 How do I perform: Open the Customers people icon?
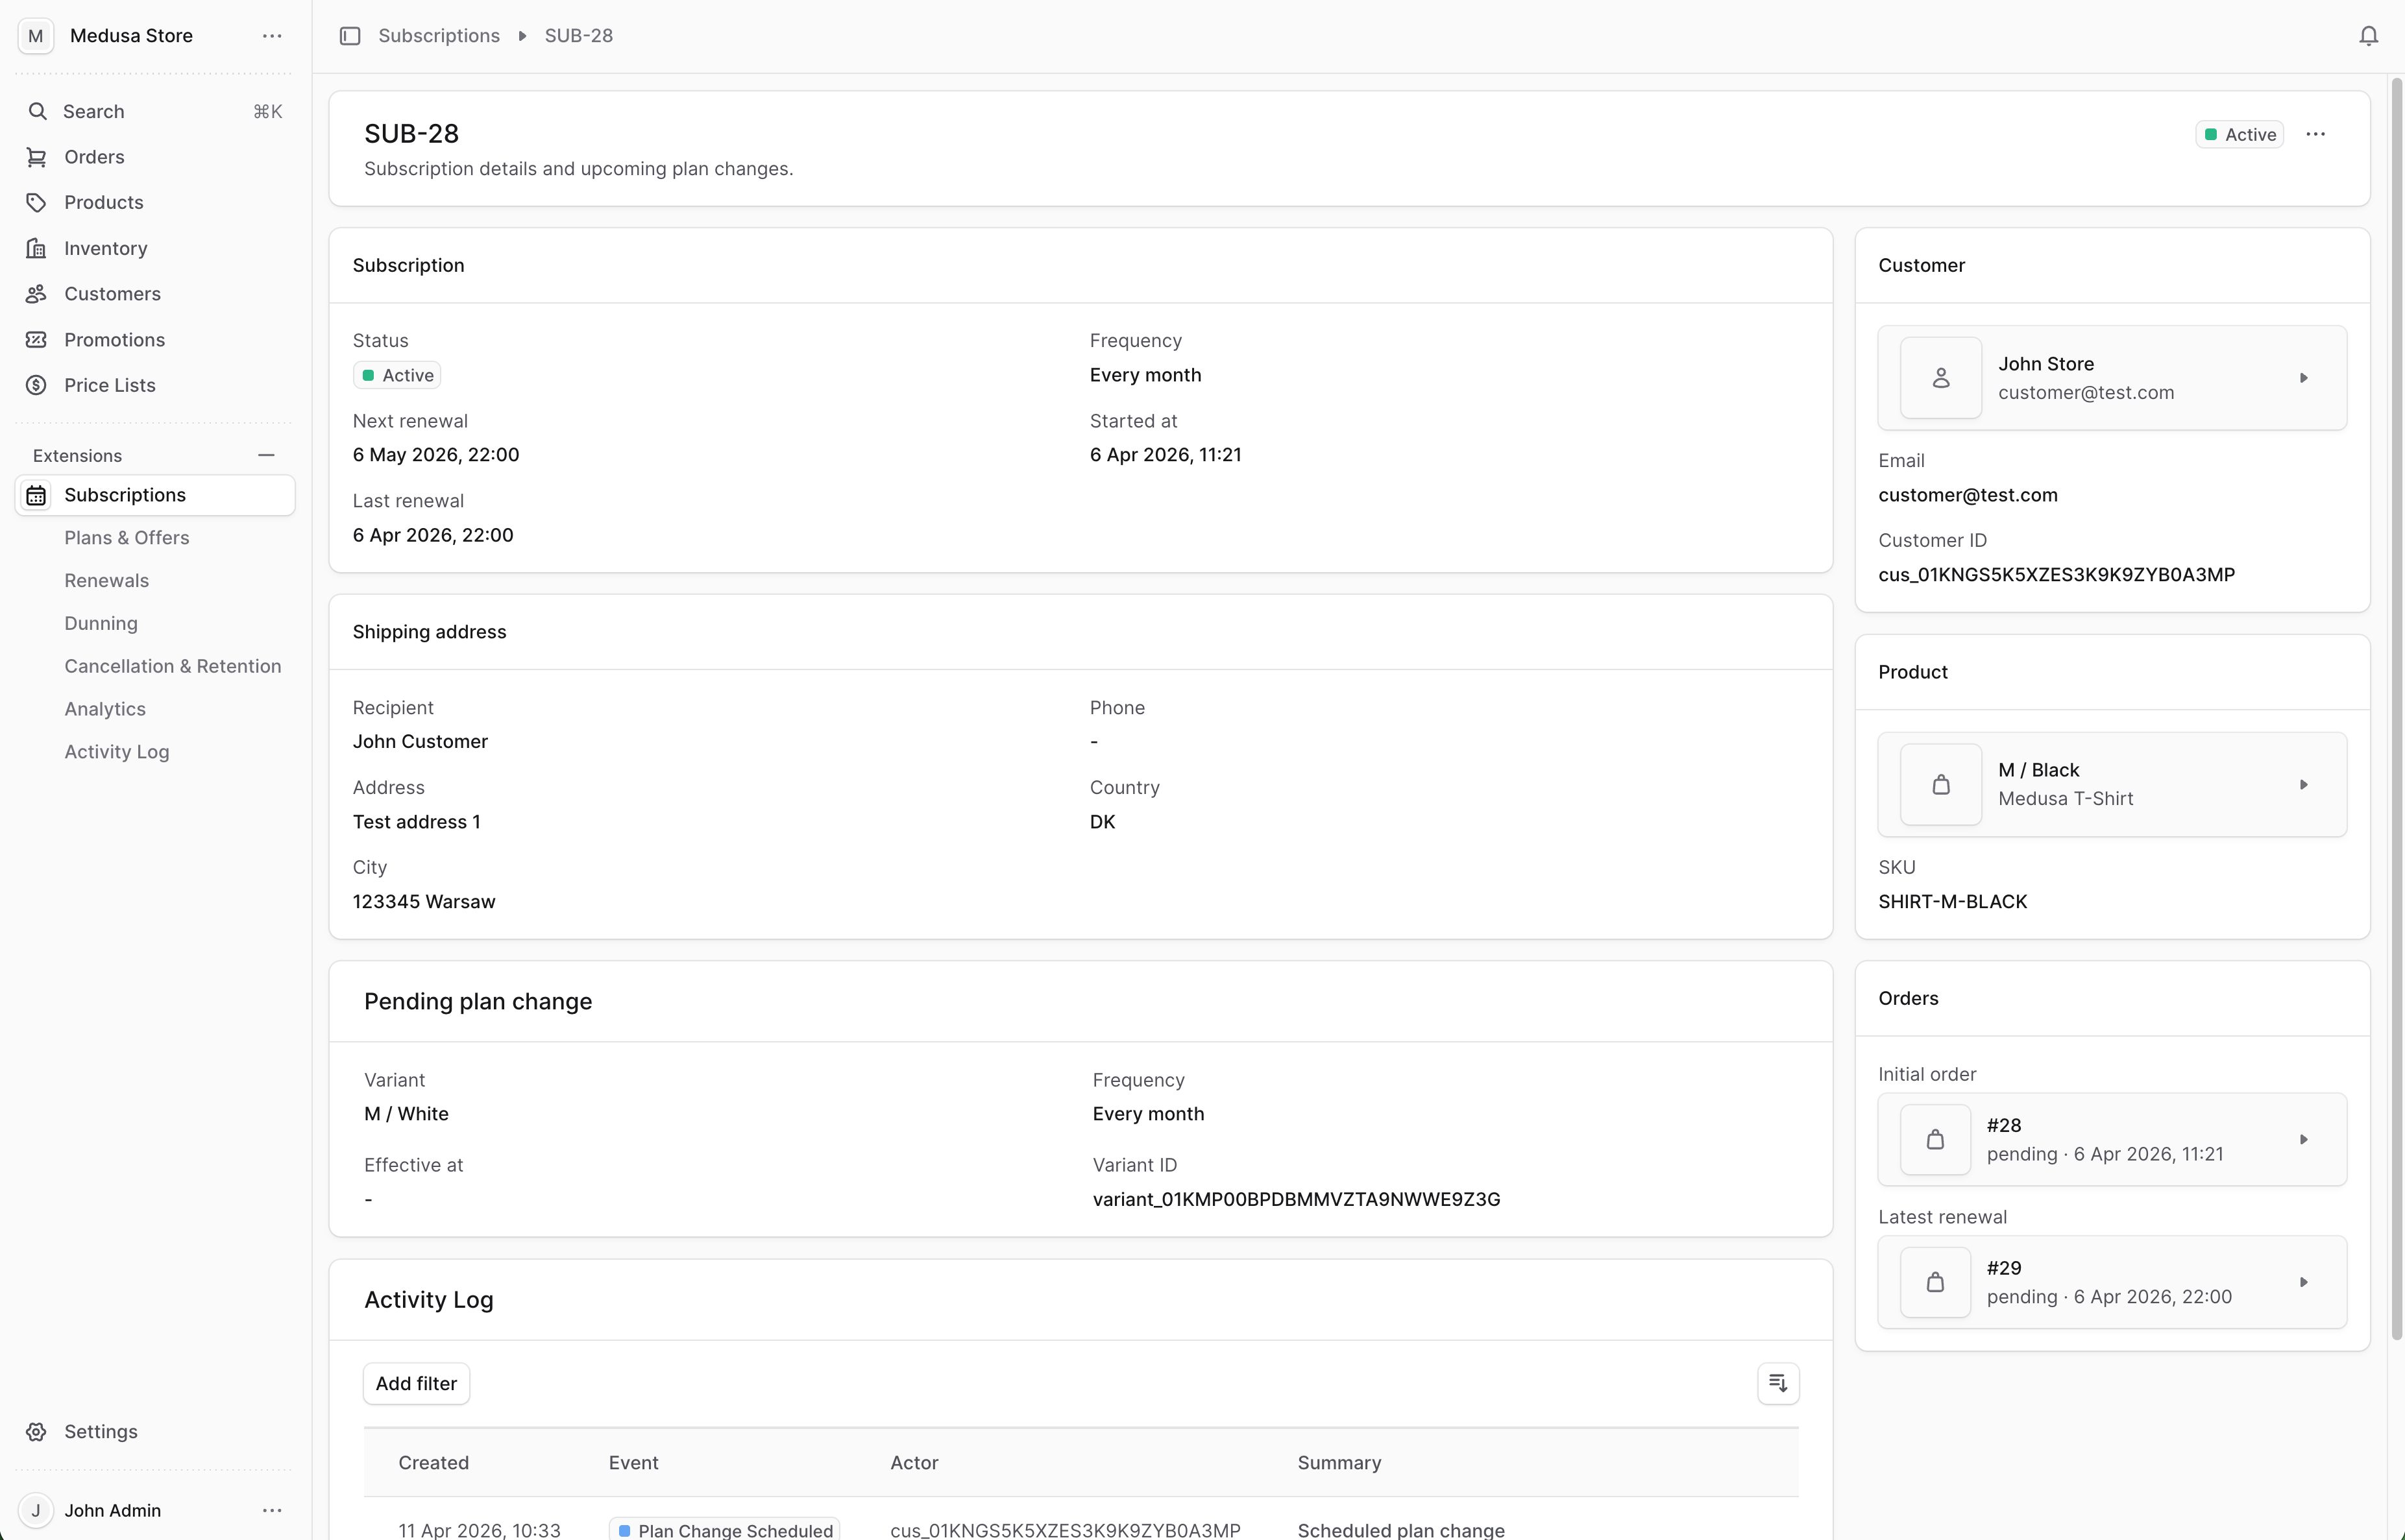37,294
